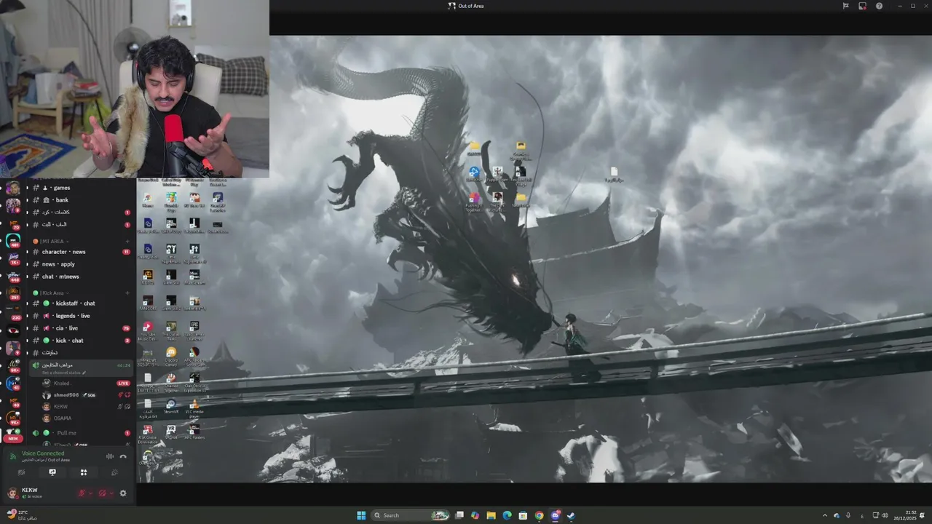Undeafen the Discord headphones
The width and height of the screenshot is (932, 524).
pyautogui.click(x=102, y=493)
